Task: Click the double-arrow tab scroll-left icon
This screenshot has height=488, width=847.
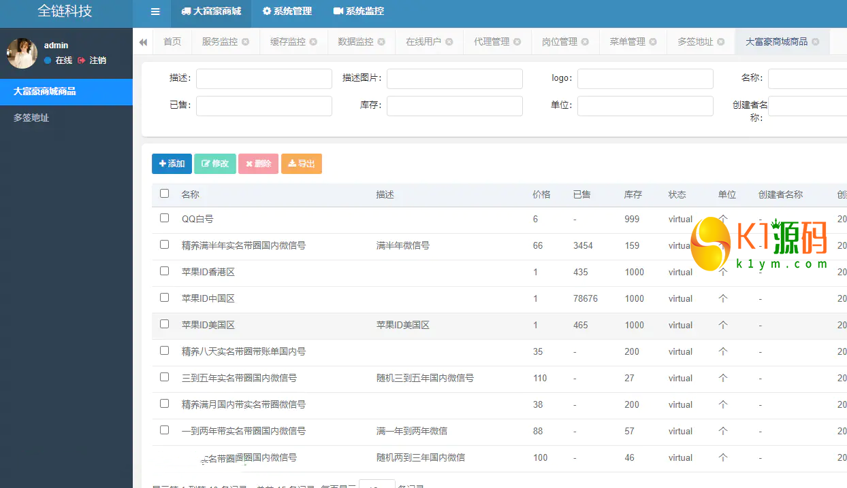Action: [x=143, y=42]
